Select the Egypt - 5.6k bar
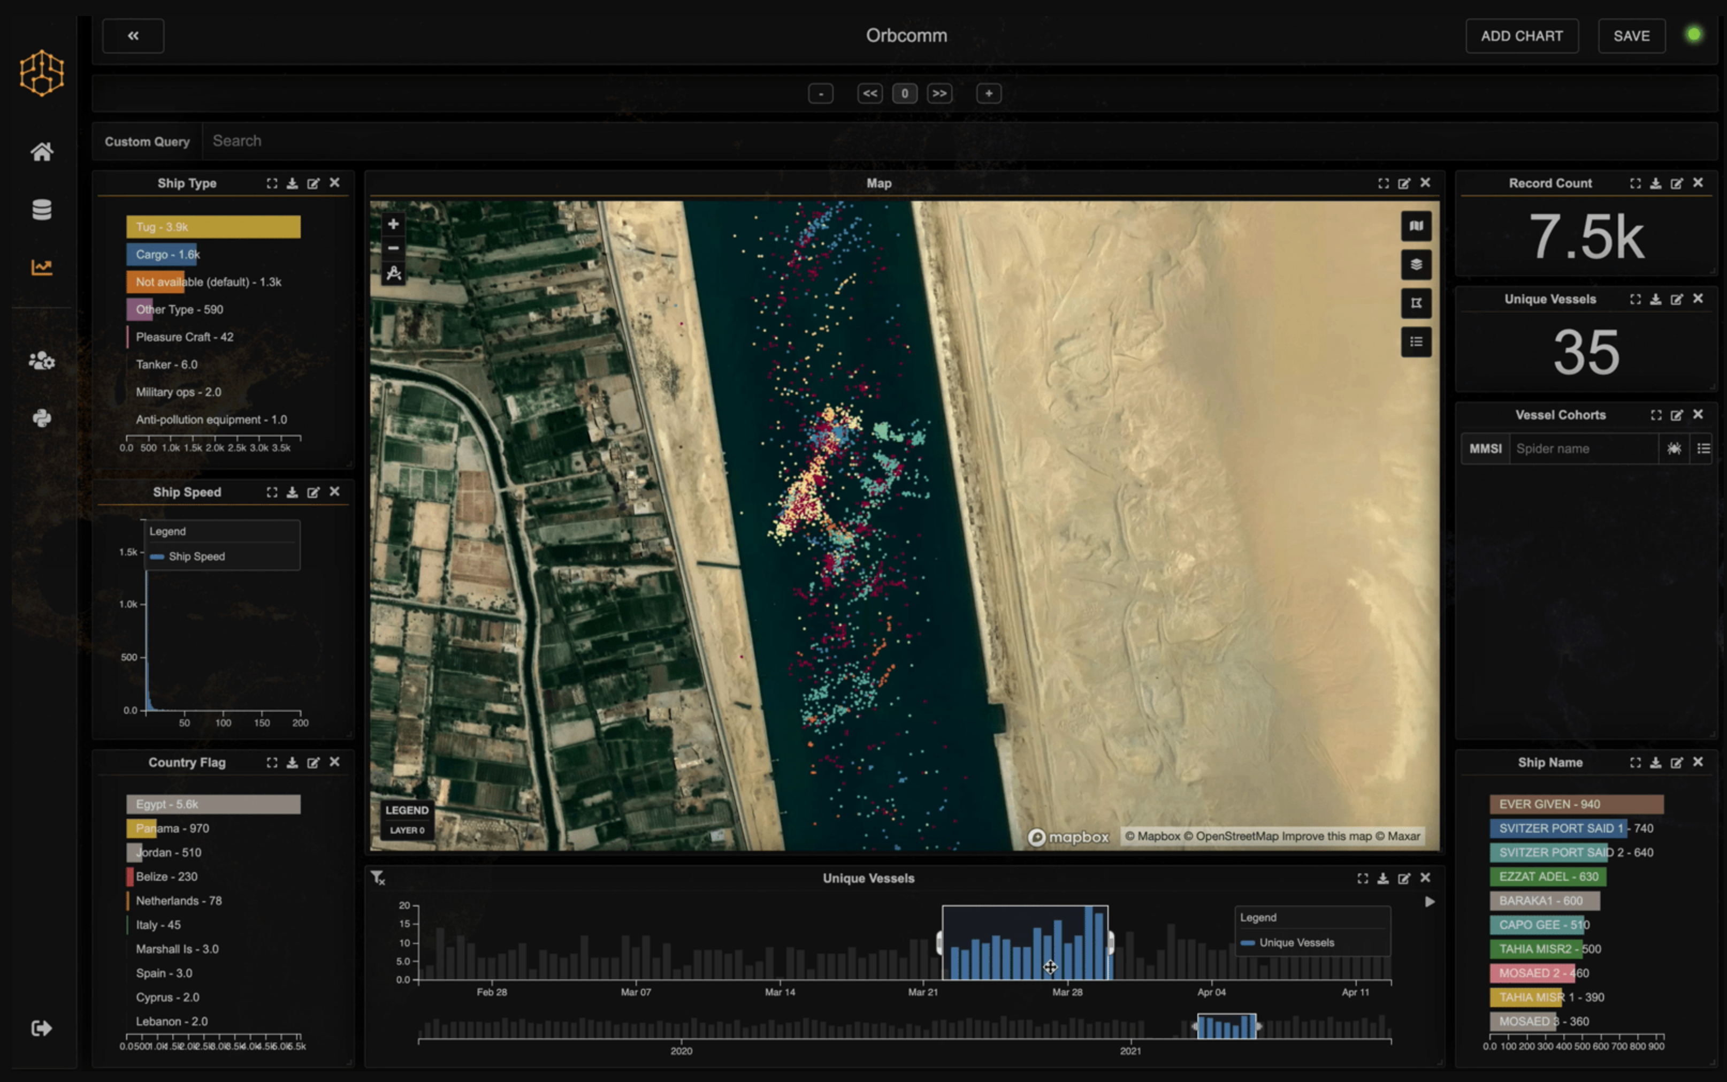 (x=213, y=804)
